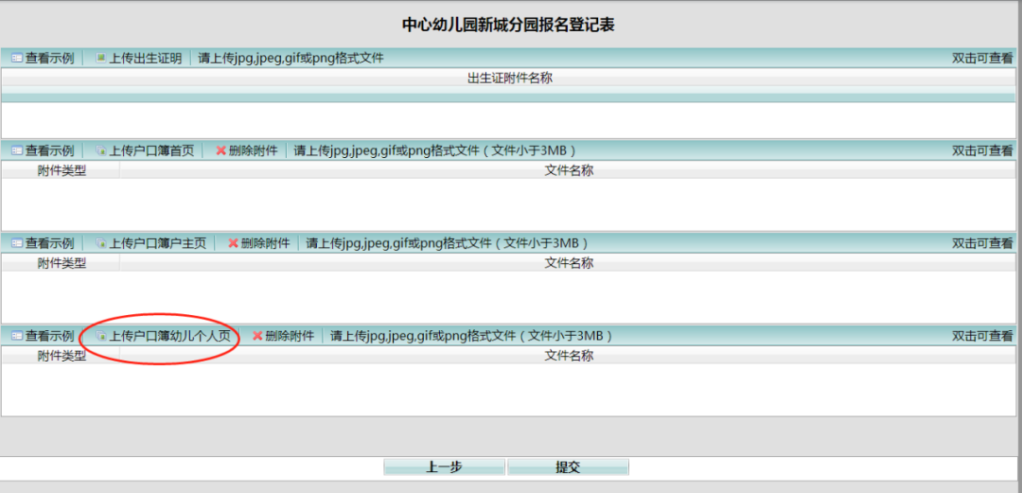Open 查看示例 beside 上传户口簿幼儿个人页
1022x493 pixels.
pos(43,336)
